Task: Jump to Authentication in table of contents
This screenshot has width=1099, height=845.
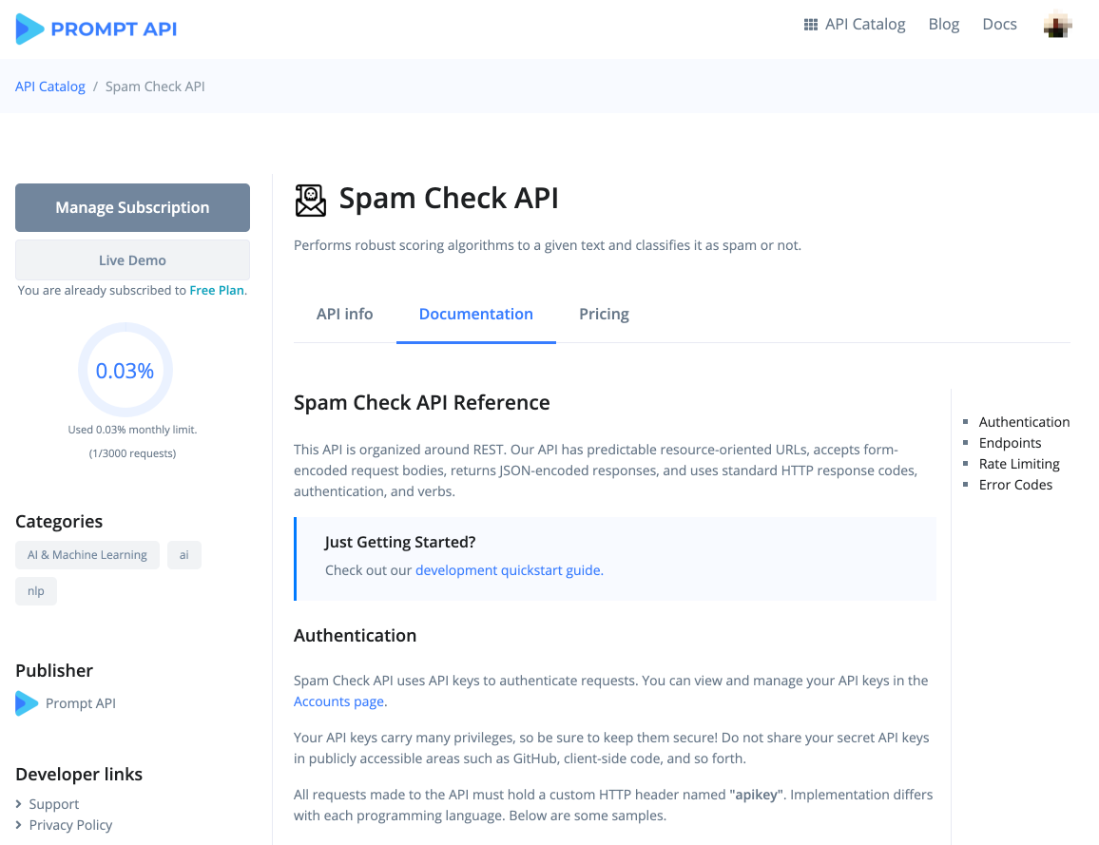Action: pyautogui.click(x=1024, y=422)
